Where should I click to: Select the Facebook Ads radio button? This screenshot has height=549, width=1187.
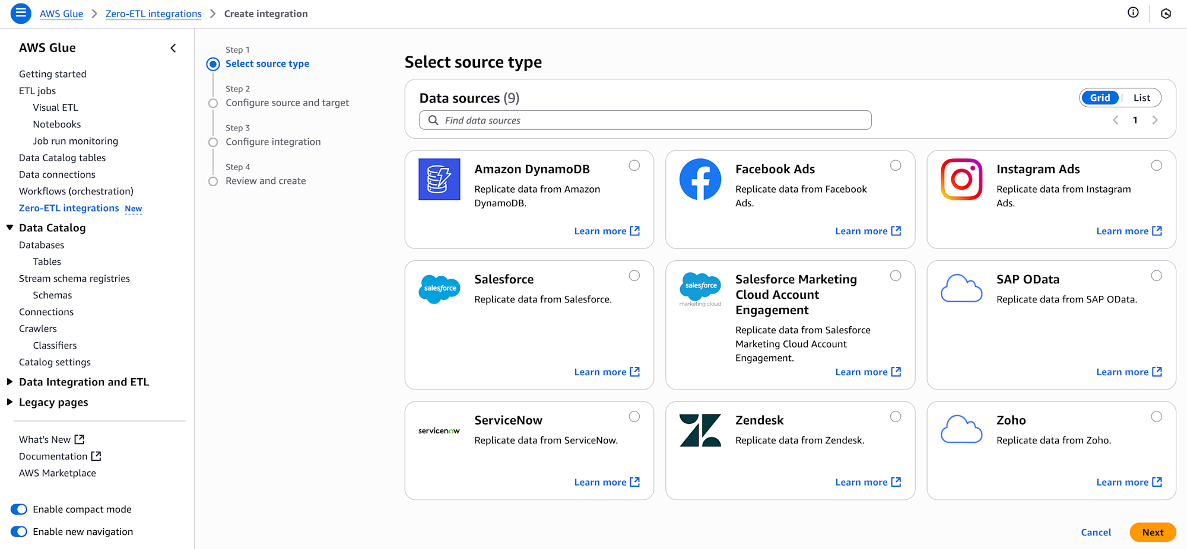pyautogui.click(x=896, y=165)
